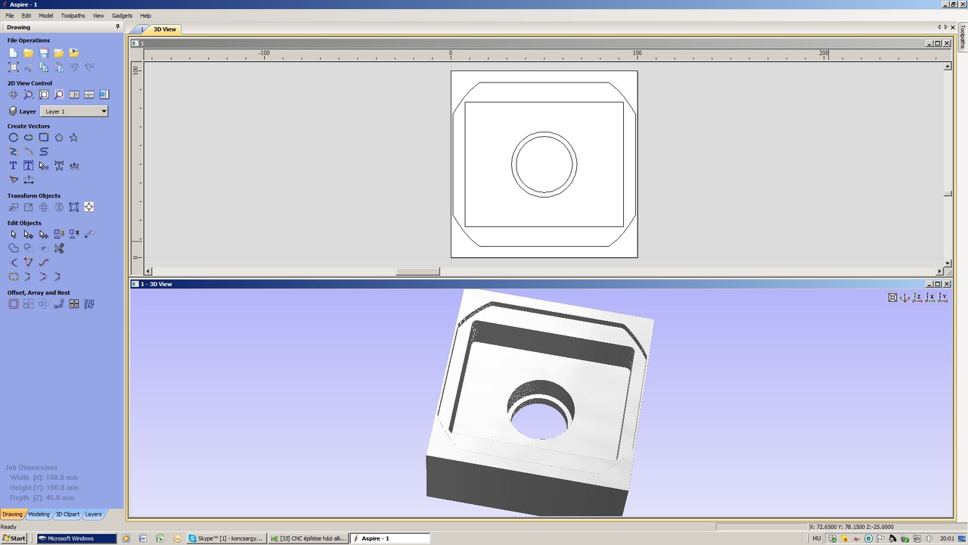Image resolution: width=968 pixels, height=545 pixels.
Task: Open the Offset Vectors tool
Action: pyautogui.click(x=13, y=304)
